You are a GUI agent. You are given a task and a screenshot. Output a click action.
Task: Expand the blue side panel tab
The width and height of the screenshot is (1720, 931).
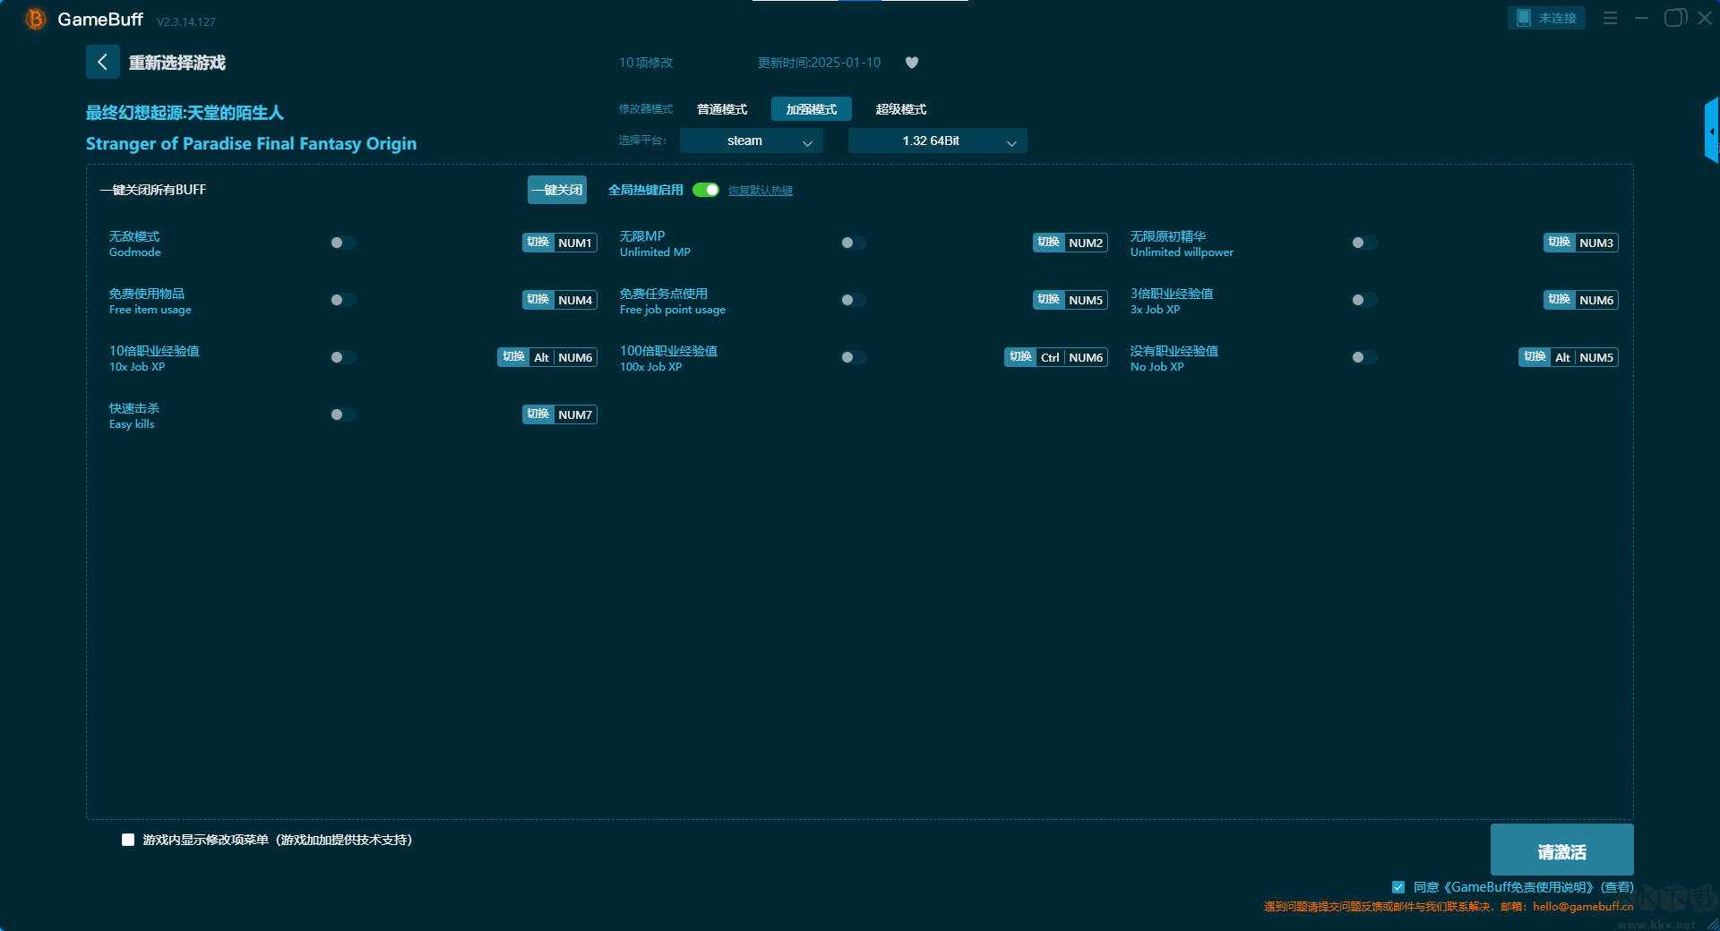click(1712, 131)
